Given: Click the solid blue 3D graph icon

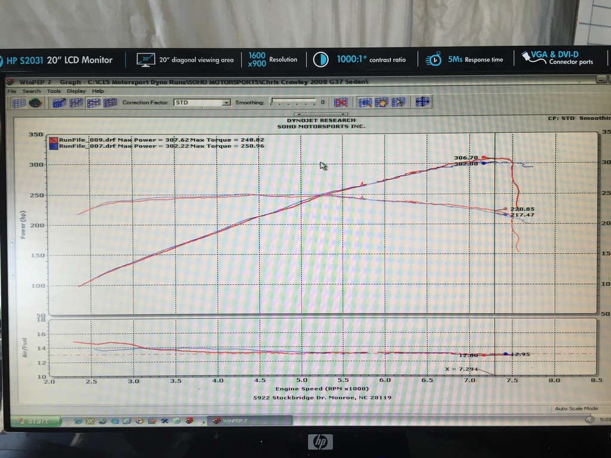Looking at the screenshot, I should (x=58, y=103).
